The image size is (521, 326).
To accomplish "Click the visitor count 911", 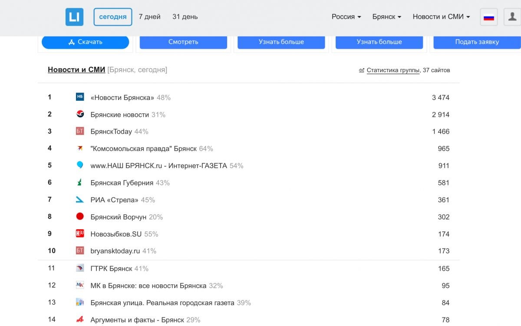I will 444,166.
